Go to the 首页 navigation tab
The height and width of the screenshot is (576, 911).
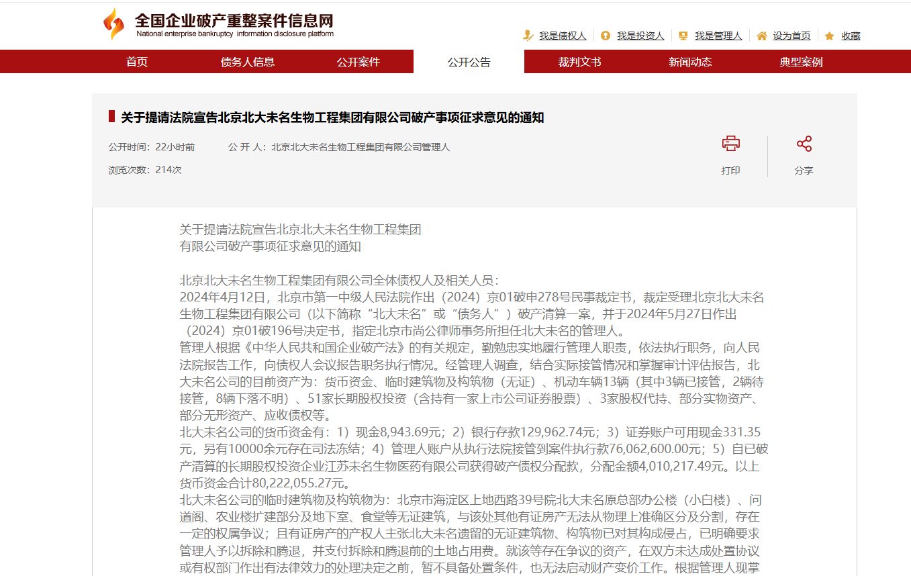137,62
